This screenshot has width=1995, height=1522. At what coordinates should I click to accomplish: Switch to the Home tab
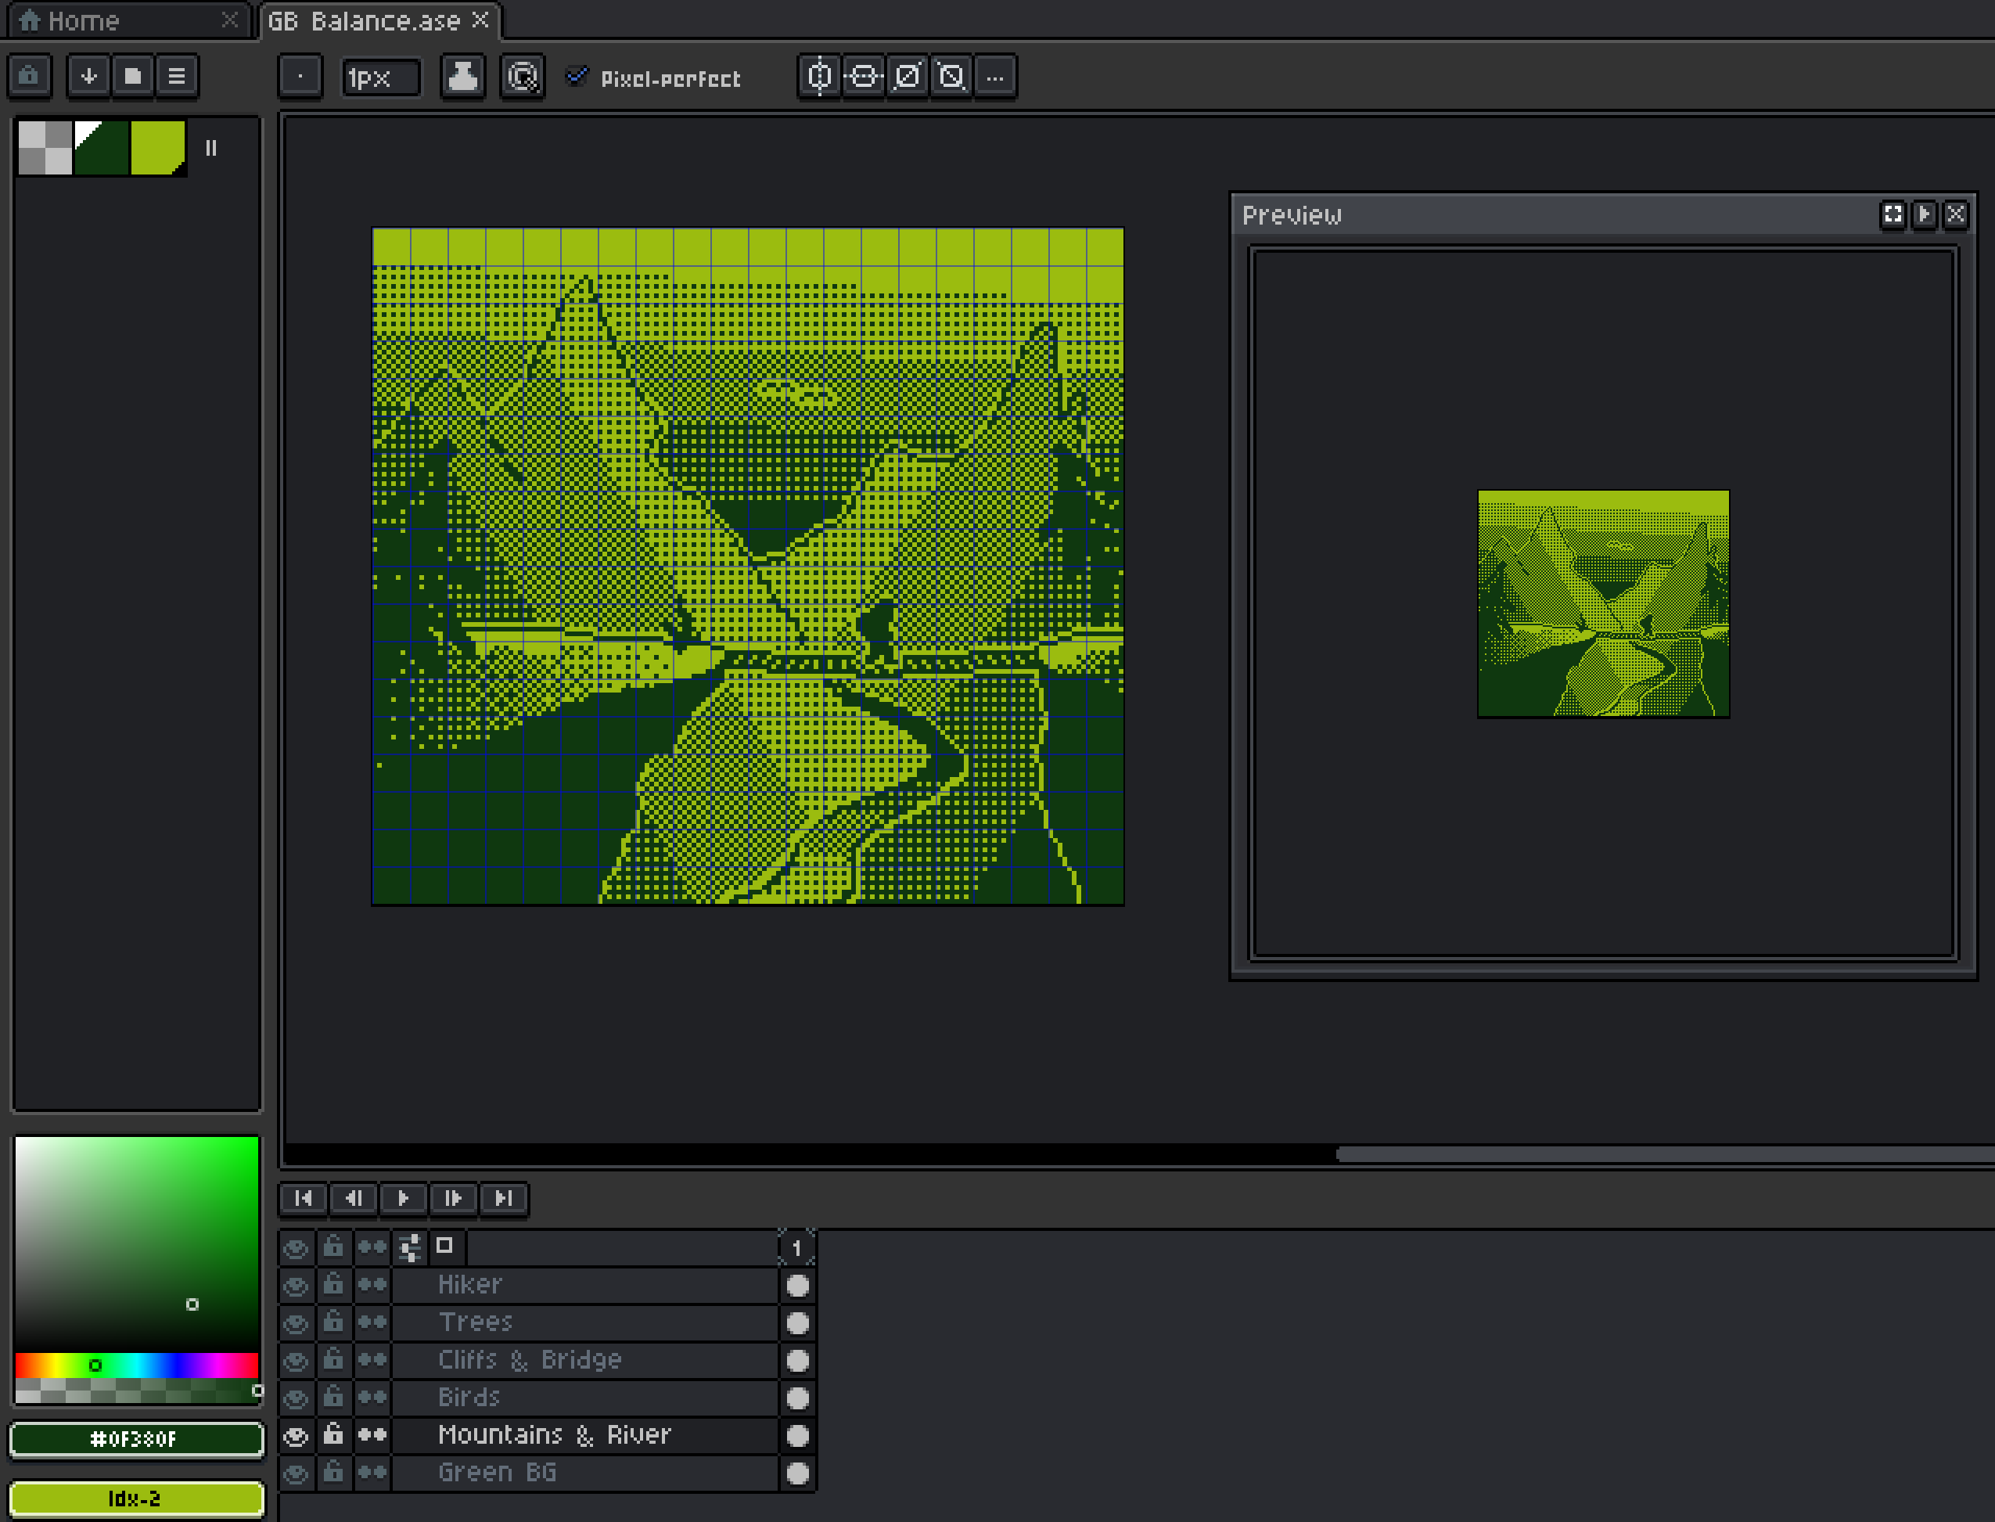click(81, 21)
